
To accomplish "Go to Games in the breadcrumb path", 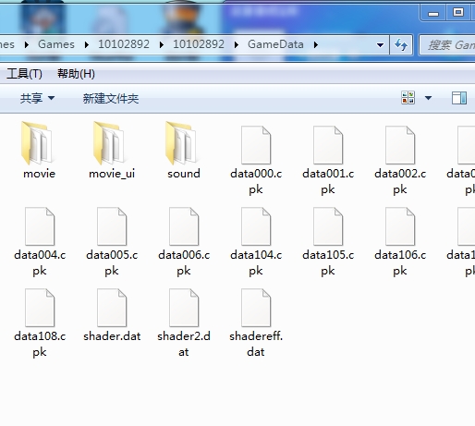I will [x=56, y=44].
